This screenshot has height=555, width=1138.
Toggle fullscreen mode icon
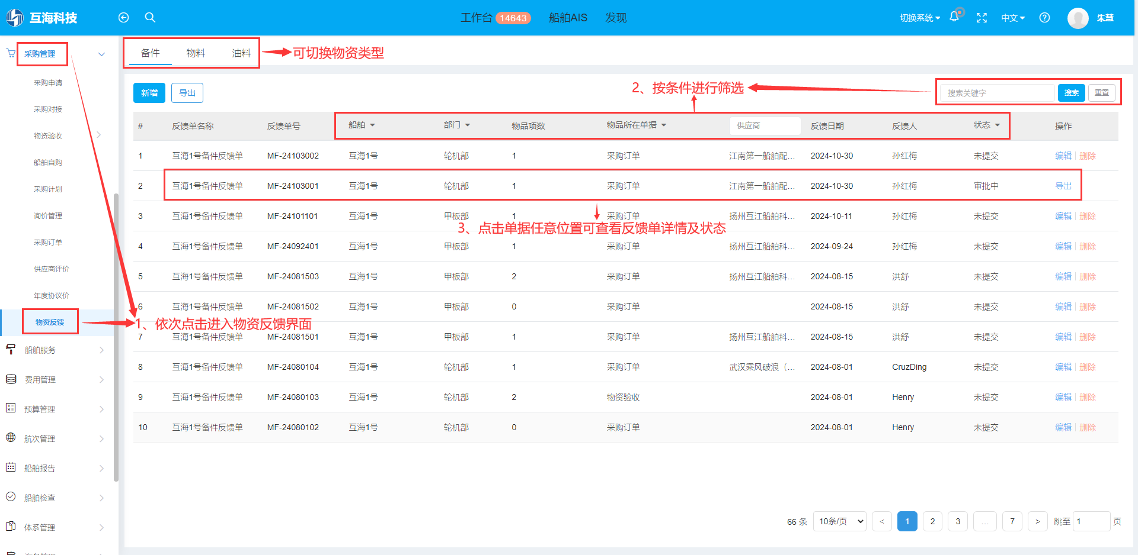pyautogui.click(x=982, y=18)
